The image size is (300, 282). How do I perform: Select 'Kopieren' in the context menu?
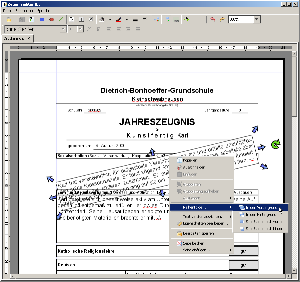tap(190, 160)
